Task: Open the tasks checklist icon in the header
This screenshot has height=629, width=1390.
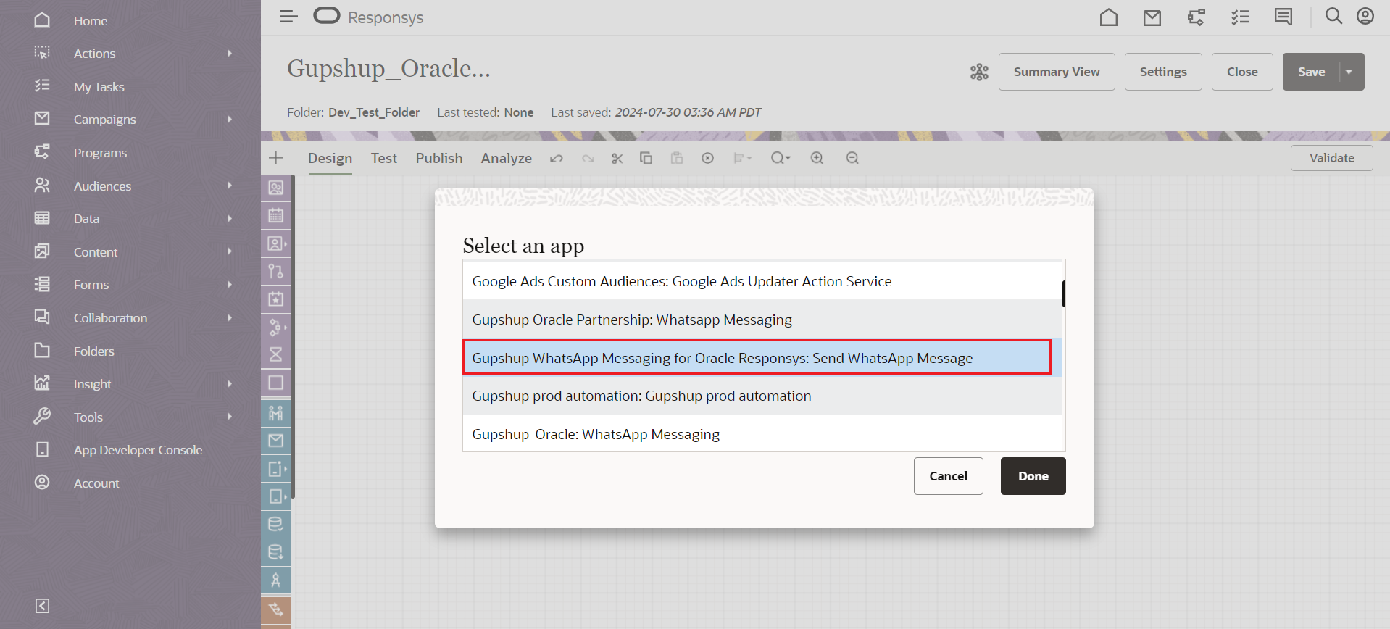Action: [x=1240, y=17]
